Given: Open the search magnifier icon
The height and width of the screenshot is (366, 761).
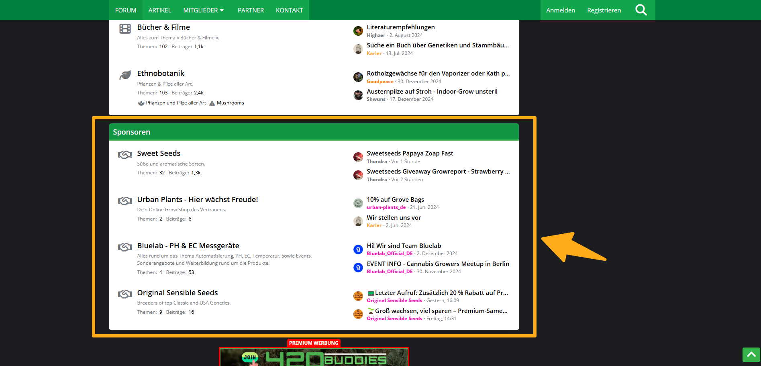Looking at the screenshot, I should (x=641, y=10).
